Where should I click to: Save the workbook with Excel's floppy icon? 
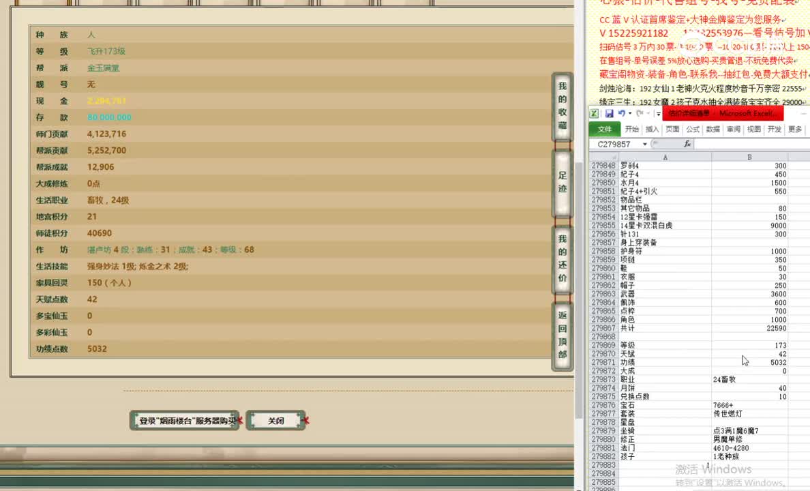coord(609,113)
